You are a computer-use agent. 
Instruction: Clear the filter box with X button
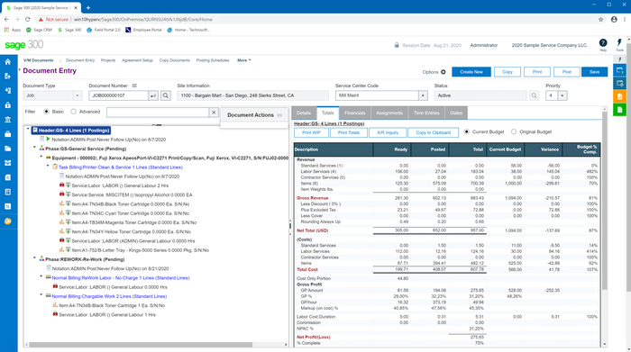tap(214, 113)
